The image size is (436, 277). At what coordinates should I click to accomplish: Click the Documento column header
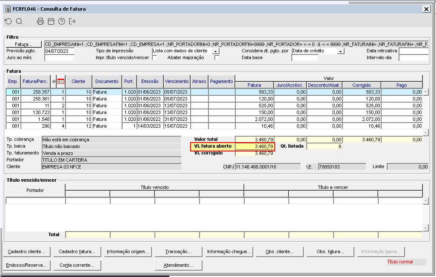(107, 81)
